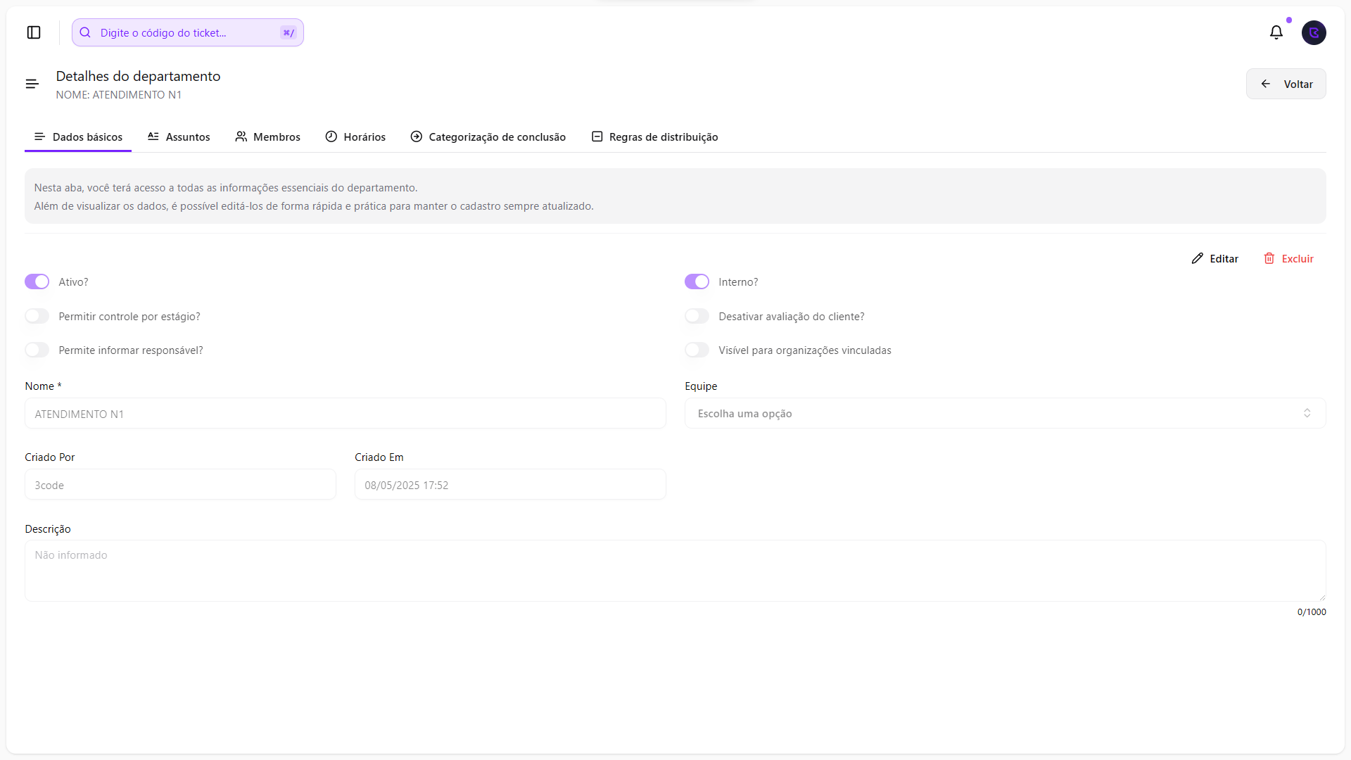Click the Voltar button
The height and width of the screenshot is (760, 1351).
click(x=1286, y=84)
